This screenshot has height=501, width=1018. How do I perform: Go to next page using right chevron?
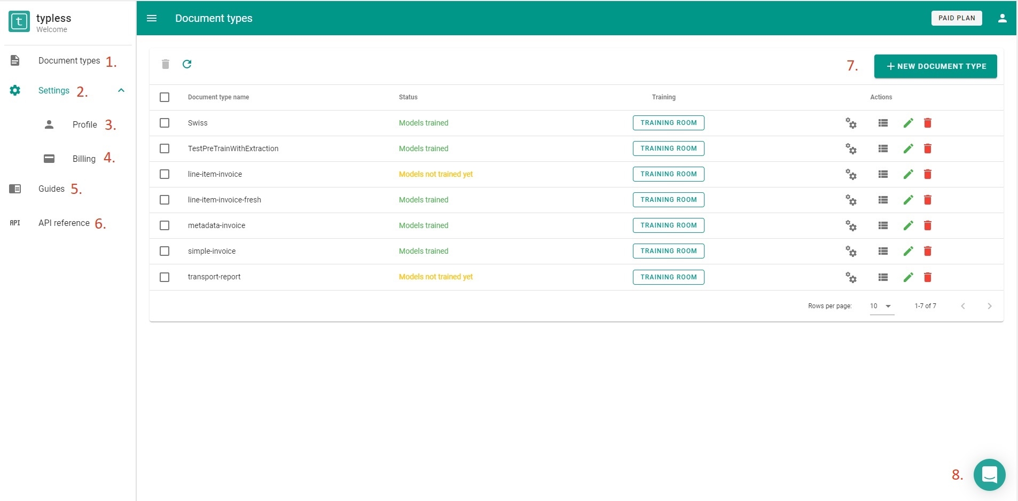coord(989,306)
